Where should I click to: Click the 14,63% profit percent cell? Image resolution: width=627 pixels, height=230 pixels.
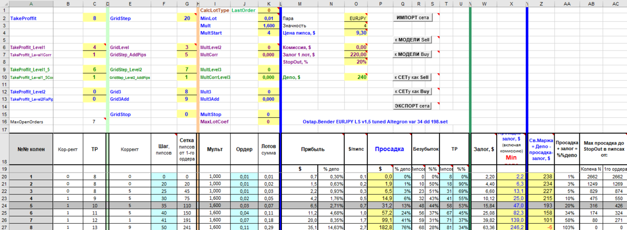pyautogui.click(x=331, y=227)
